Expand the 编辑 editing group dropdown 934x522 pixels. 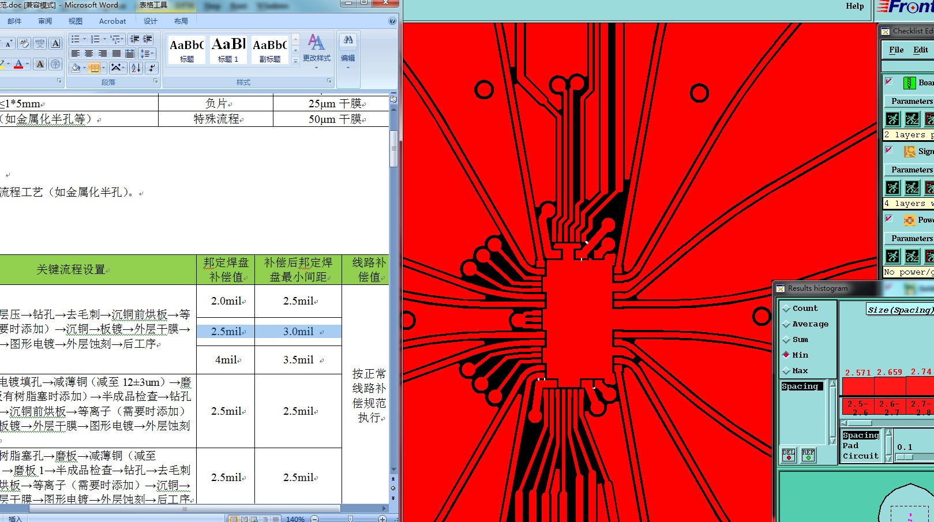(348, 51)
